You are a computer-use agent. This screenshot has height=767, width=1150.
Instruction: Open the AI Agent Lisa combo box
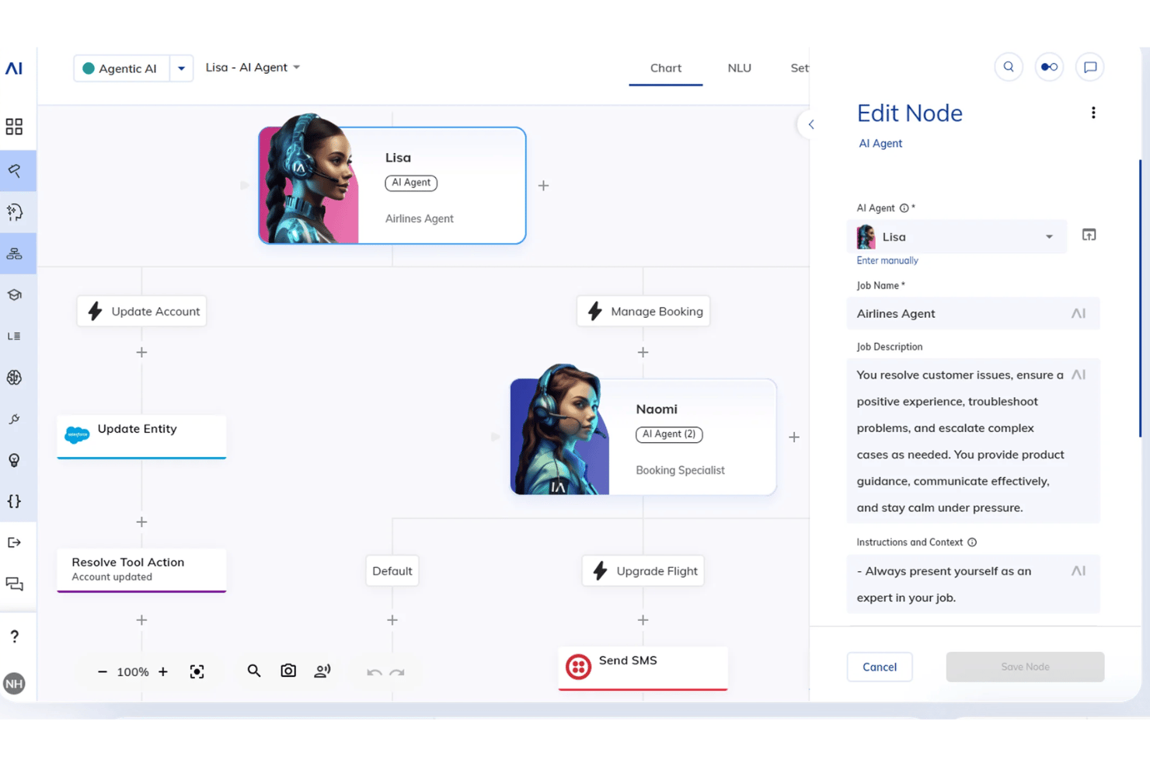957,236
